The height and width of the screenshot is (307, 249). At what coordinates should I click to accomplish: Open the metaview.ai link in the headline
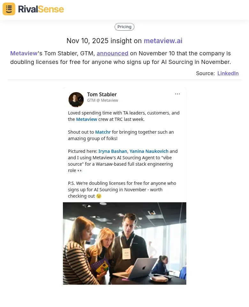coord(163,41)
